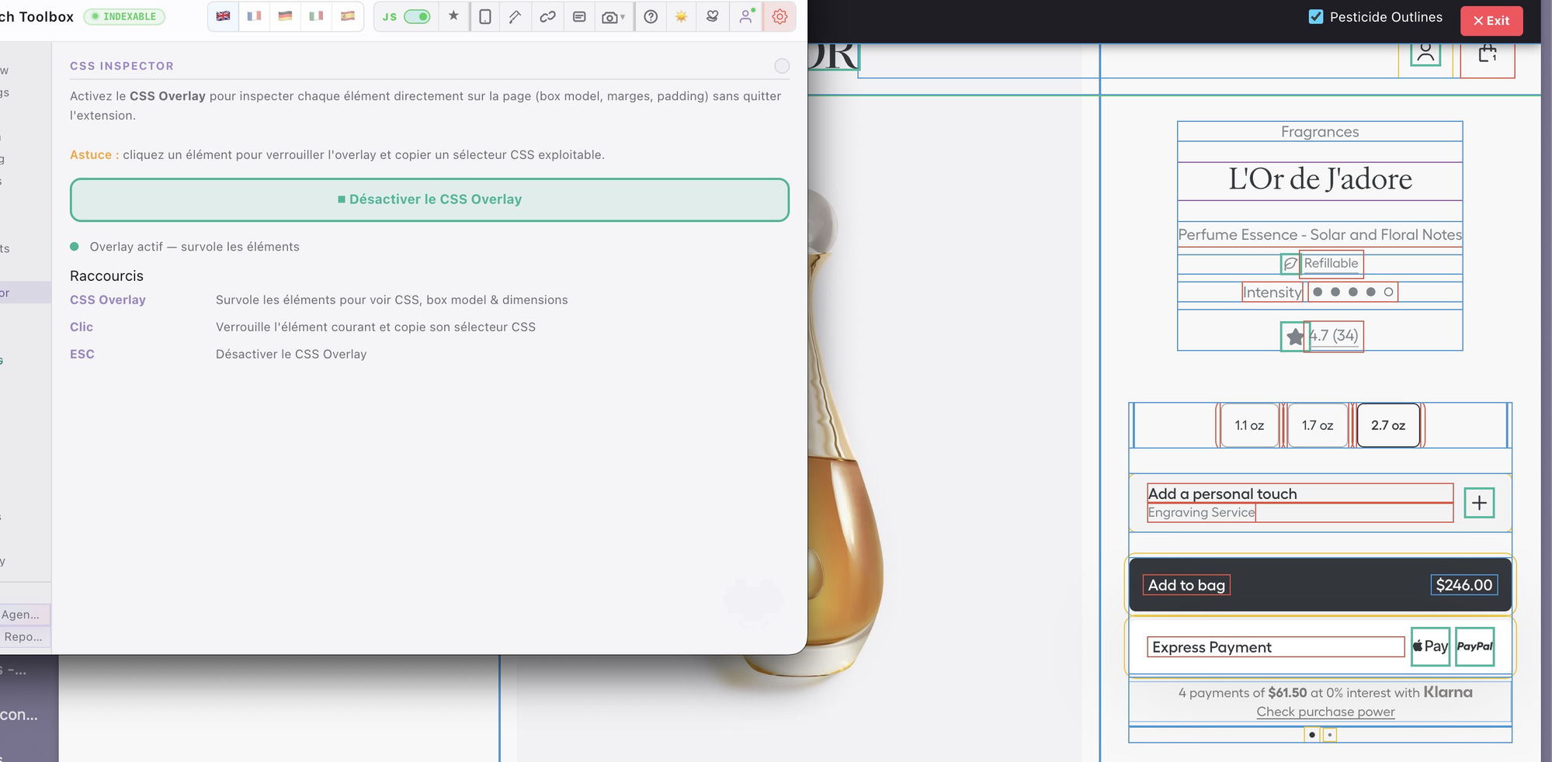This screenshot has height=762, width=1552.
Task: Click the Klarna payments text
Action: [1325, 692]
